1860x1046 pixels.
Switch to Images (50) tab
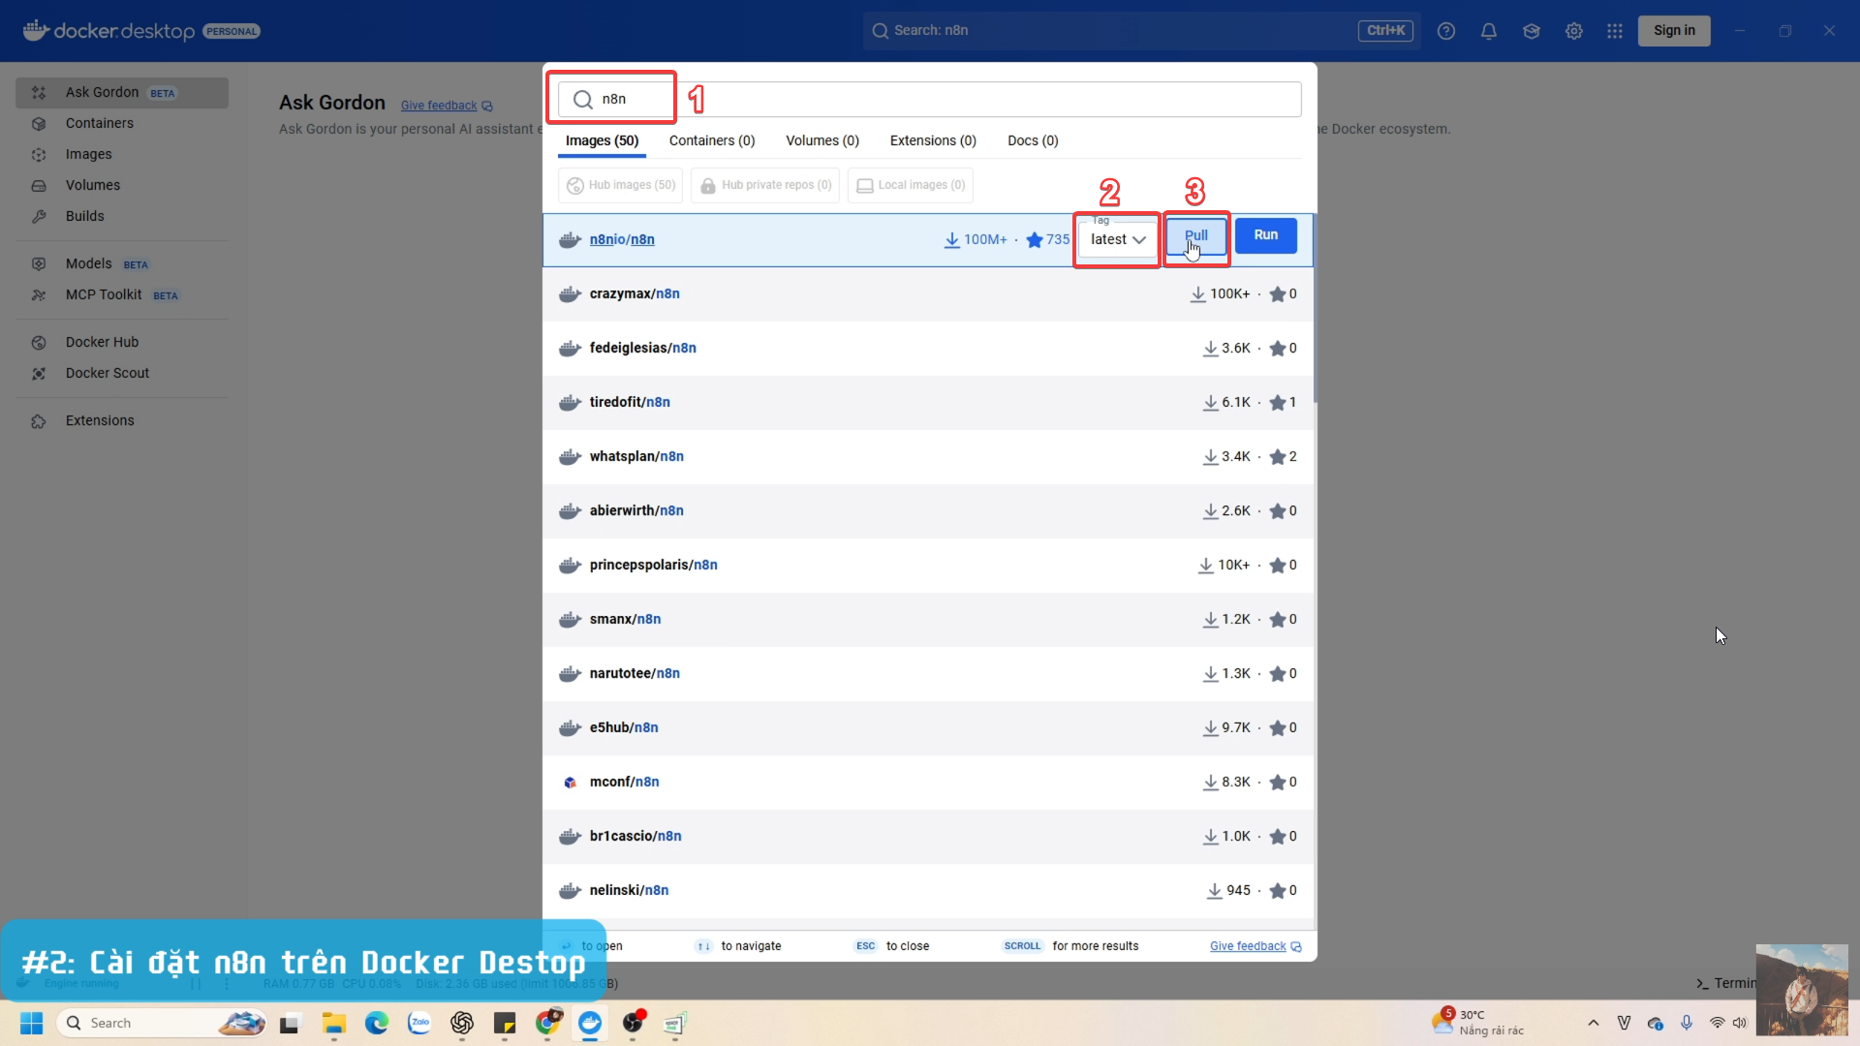click(x=602, y=140)
